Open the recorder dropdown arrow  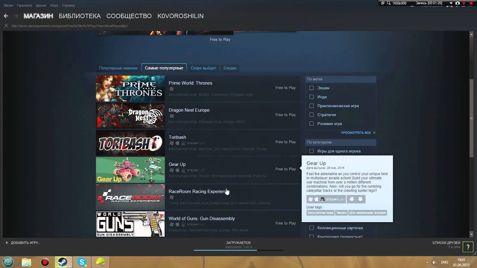coord(451,3)
